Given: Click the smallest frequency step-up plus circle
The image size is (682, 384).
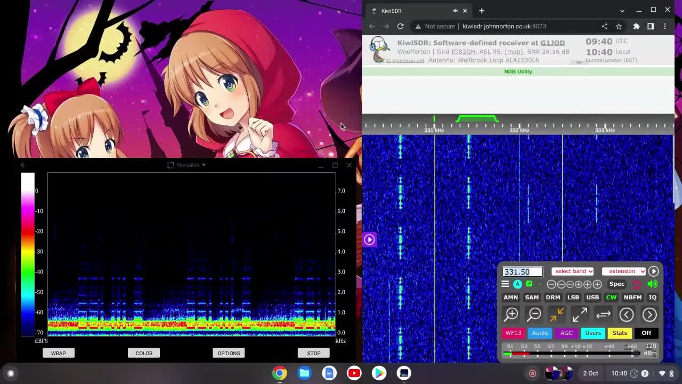Looking at the screenshot, I should pyautogui.click(x=579, y=284).
